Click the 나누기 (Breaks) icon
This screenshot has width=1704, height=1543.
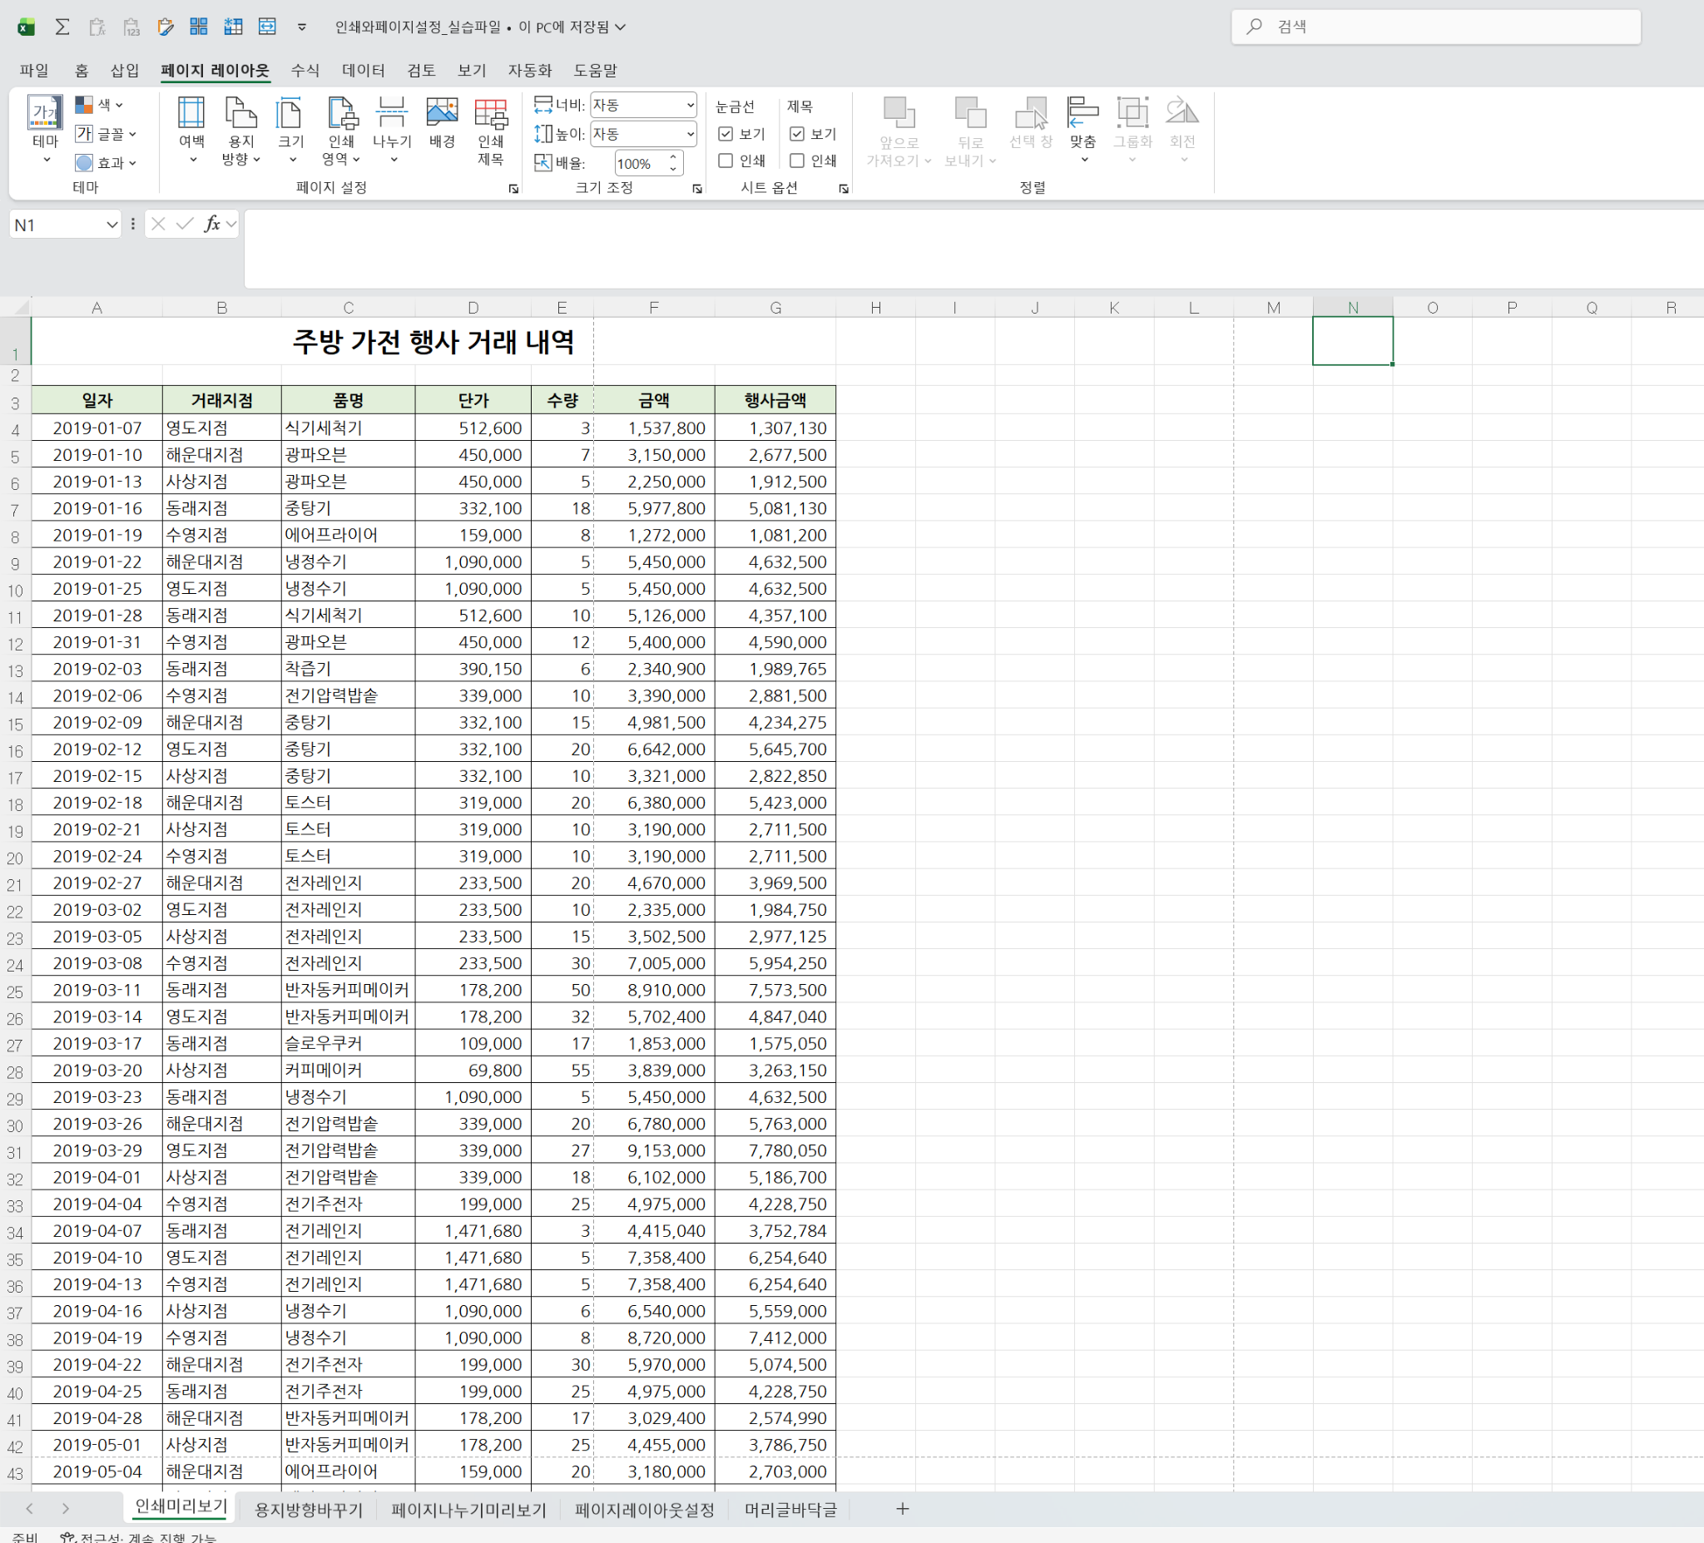click(x=391, y=113)
